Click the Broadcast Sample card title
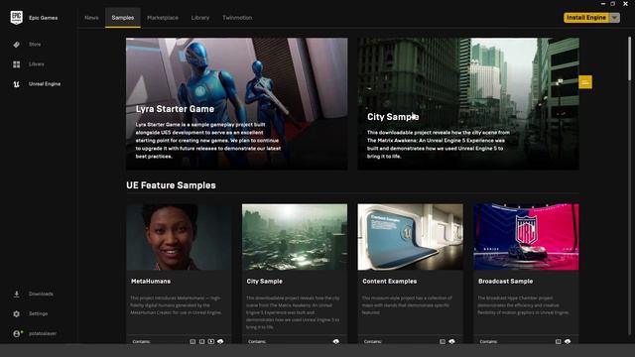635x357 pixels. pos(505,281)
